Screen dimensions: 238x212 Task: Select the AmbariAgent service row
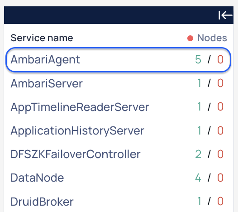click(x=119, y=60)
